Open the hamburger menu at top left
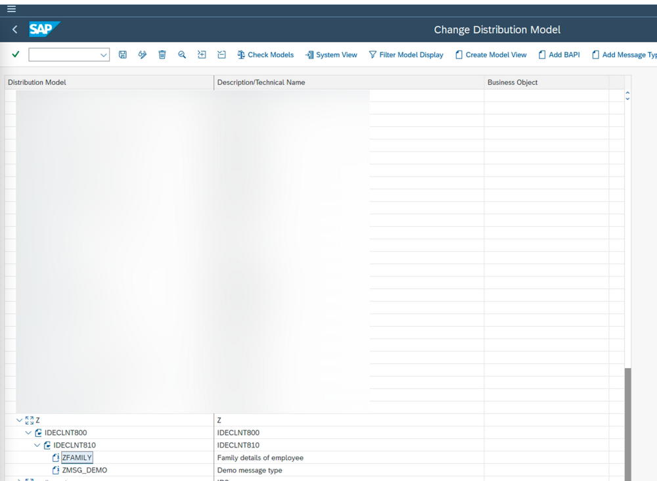The height and width of the screenshot is (481, 657). 11,9
